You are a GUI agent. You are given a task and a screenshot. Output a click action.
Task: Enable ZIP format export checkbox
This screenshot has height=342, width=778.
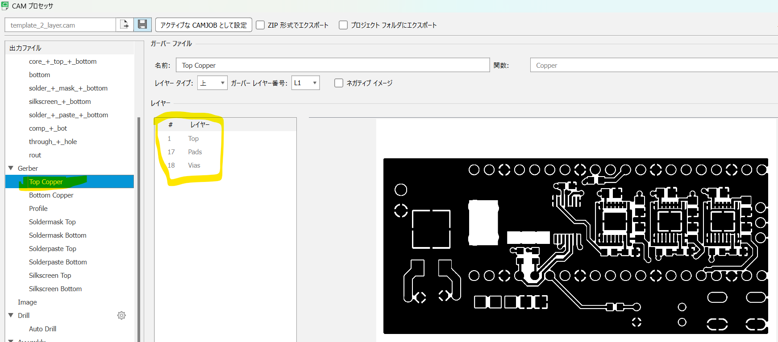[x=260, y=25]
